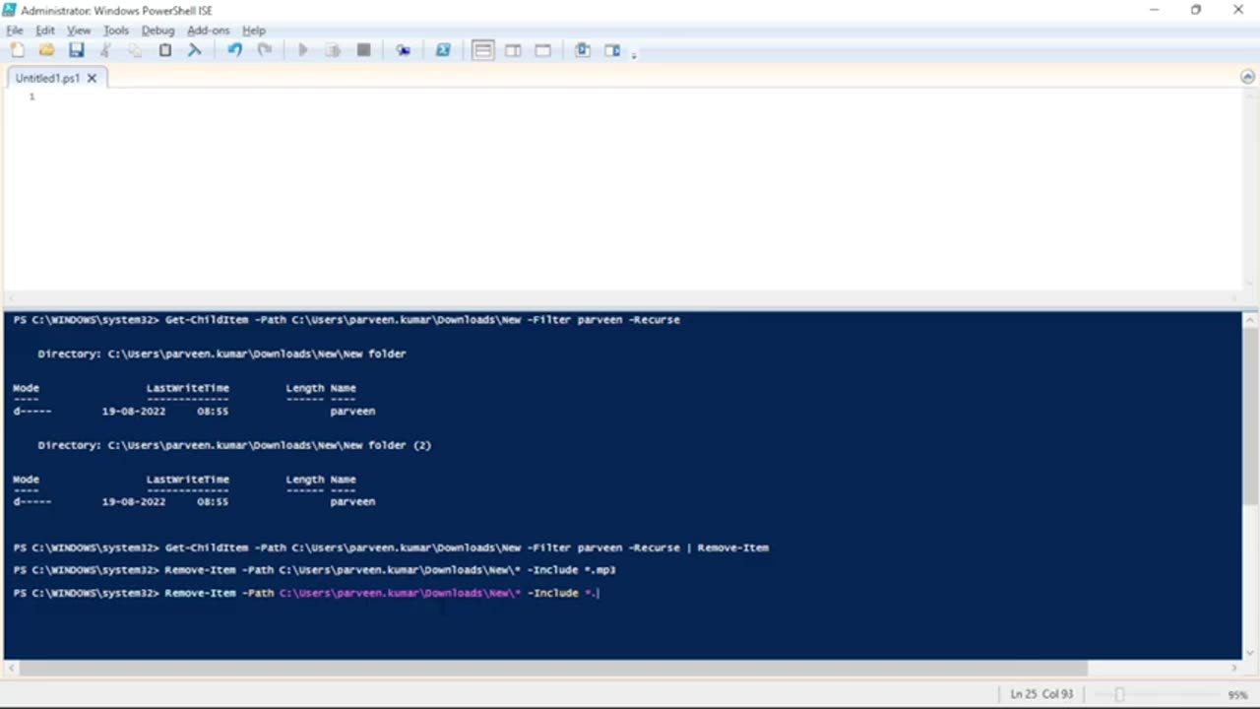Open New Remote PowerShell Tab icon
Viewport: 1260px width, 709px height.
pyautogui.click(x=403, y=50)
